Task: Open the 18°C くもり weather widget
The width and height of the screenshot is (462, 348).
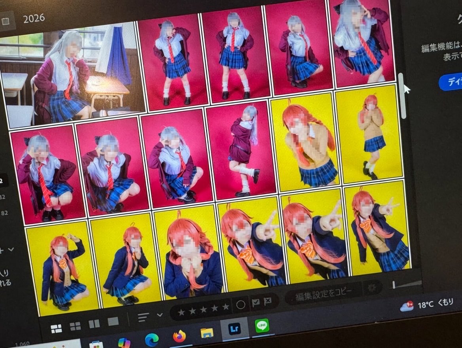Action: point(426,304)
